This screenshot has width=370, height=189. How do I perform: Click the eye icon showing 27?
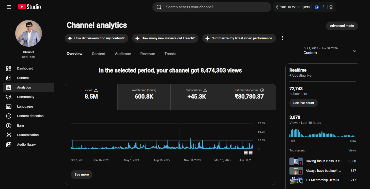[x=289, y=7]
